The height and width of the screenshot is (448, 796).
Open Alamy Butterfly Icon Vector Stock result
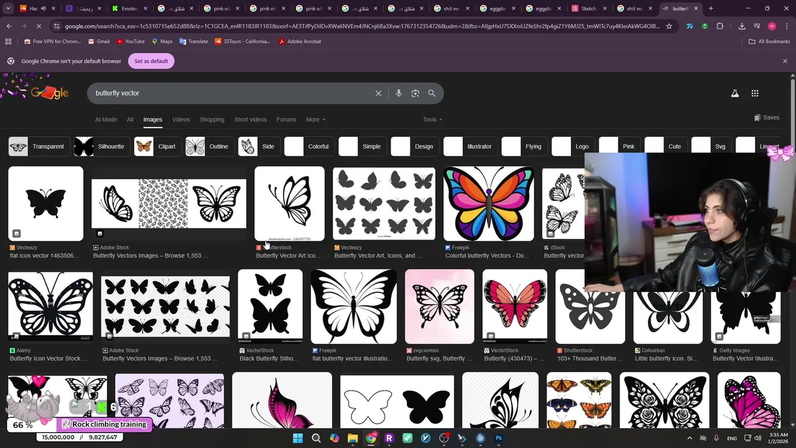(x=50, y=306)
